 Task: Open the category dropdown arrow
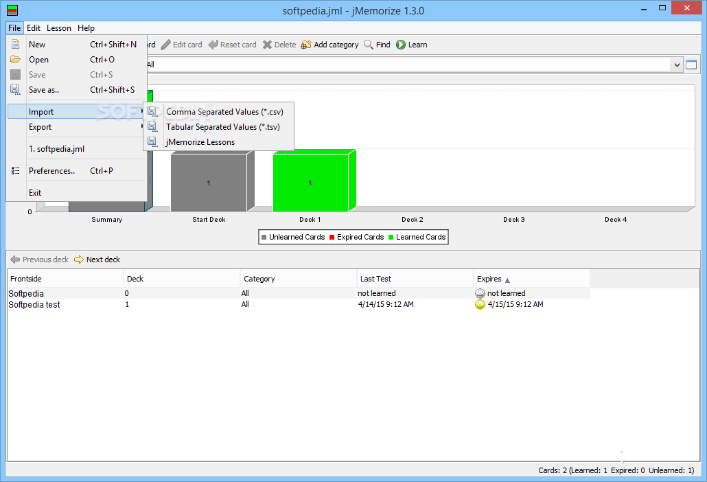click(677, 65)
